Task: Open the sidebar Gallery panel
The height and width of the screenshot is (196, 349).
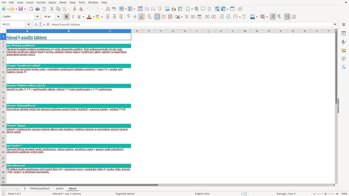Action: coord(343,50)
